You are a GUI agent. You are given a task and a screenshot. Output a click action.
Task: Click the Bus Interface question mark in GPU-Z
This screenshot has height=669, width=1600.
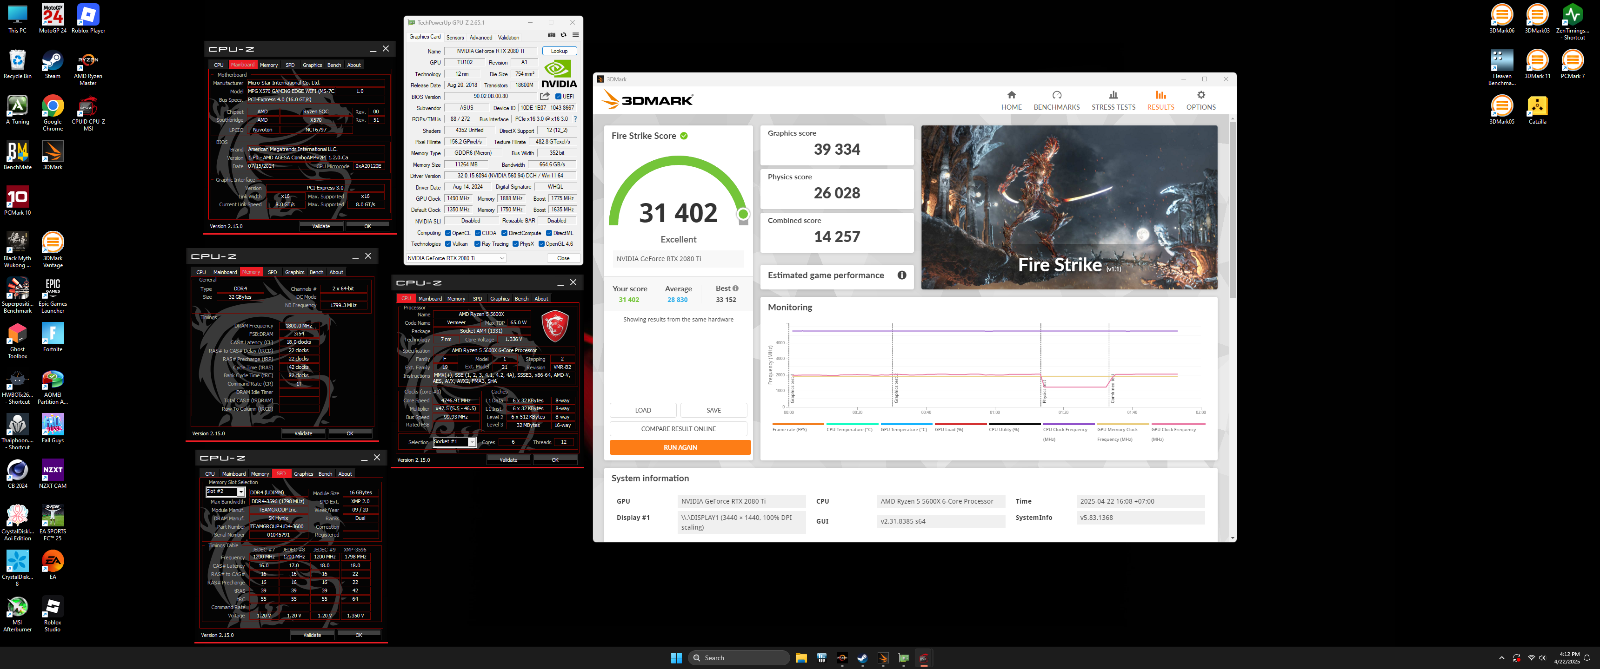[575, 119]
